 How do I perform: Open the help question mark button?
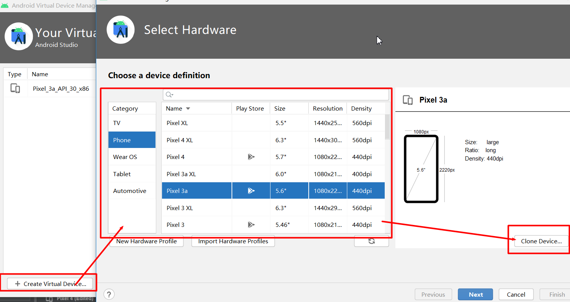109,294
